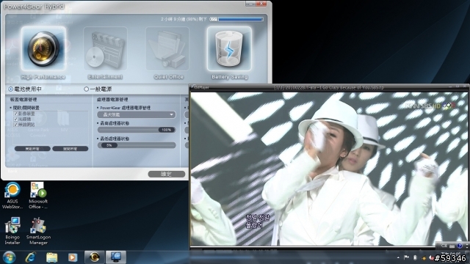Open Windows Explorer folder on taskbar
The width and height of the screenshot is (470, 264).
tap(51, 257)
